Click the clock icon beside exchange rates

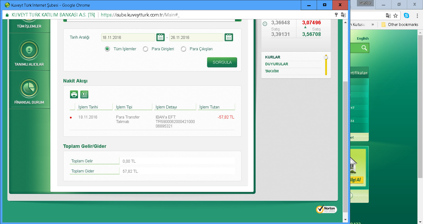click(265, 24)
